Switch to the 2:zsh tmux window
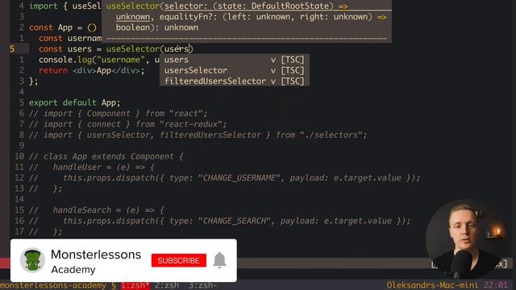This screenshot has width=516, height=290. (167, 285)
